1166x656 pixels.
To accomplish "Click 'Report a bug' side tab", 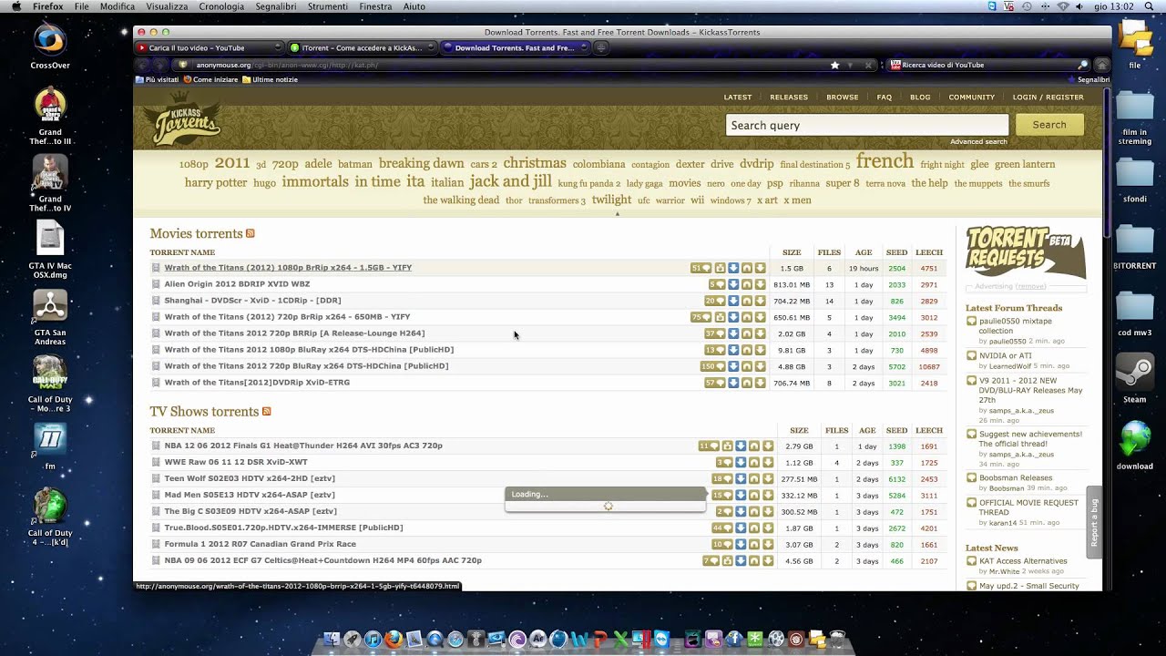I will click(1094, 522).
